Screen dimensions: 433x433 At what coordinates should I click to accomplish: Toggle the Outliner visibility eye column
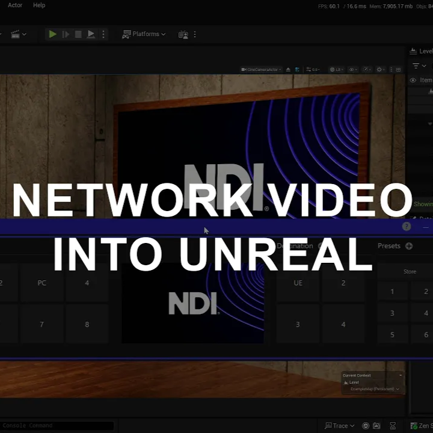pyautogui.click(x=413, y=80)
